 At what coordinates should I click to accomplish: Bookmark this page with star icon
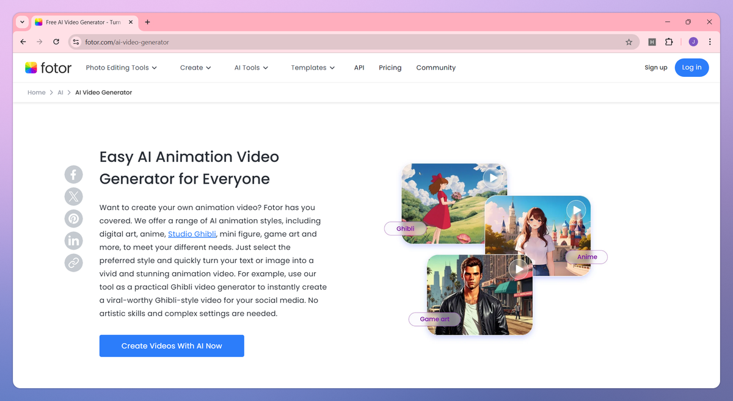click(x=629, y=42)
